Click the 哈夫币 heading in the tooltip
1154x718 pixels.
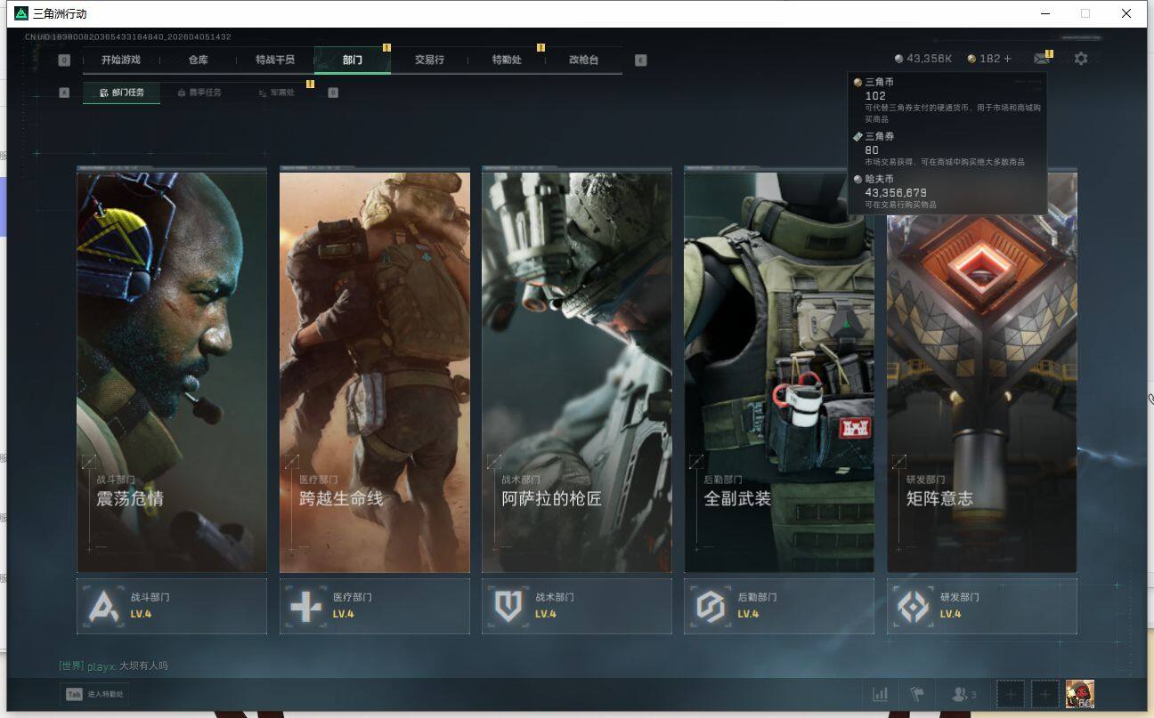click(879, 179)
